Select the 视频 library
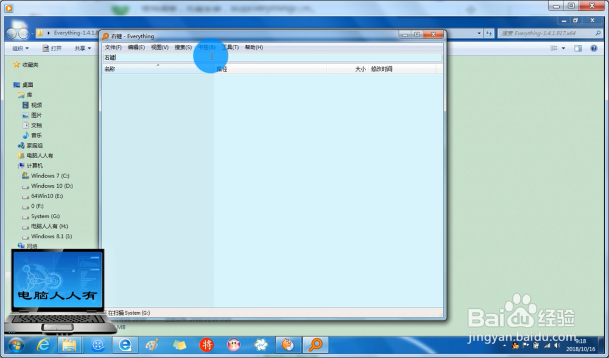Viewport: 609px width, 358px height. pos(32,105)
